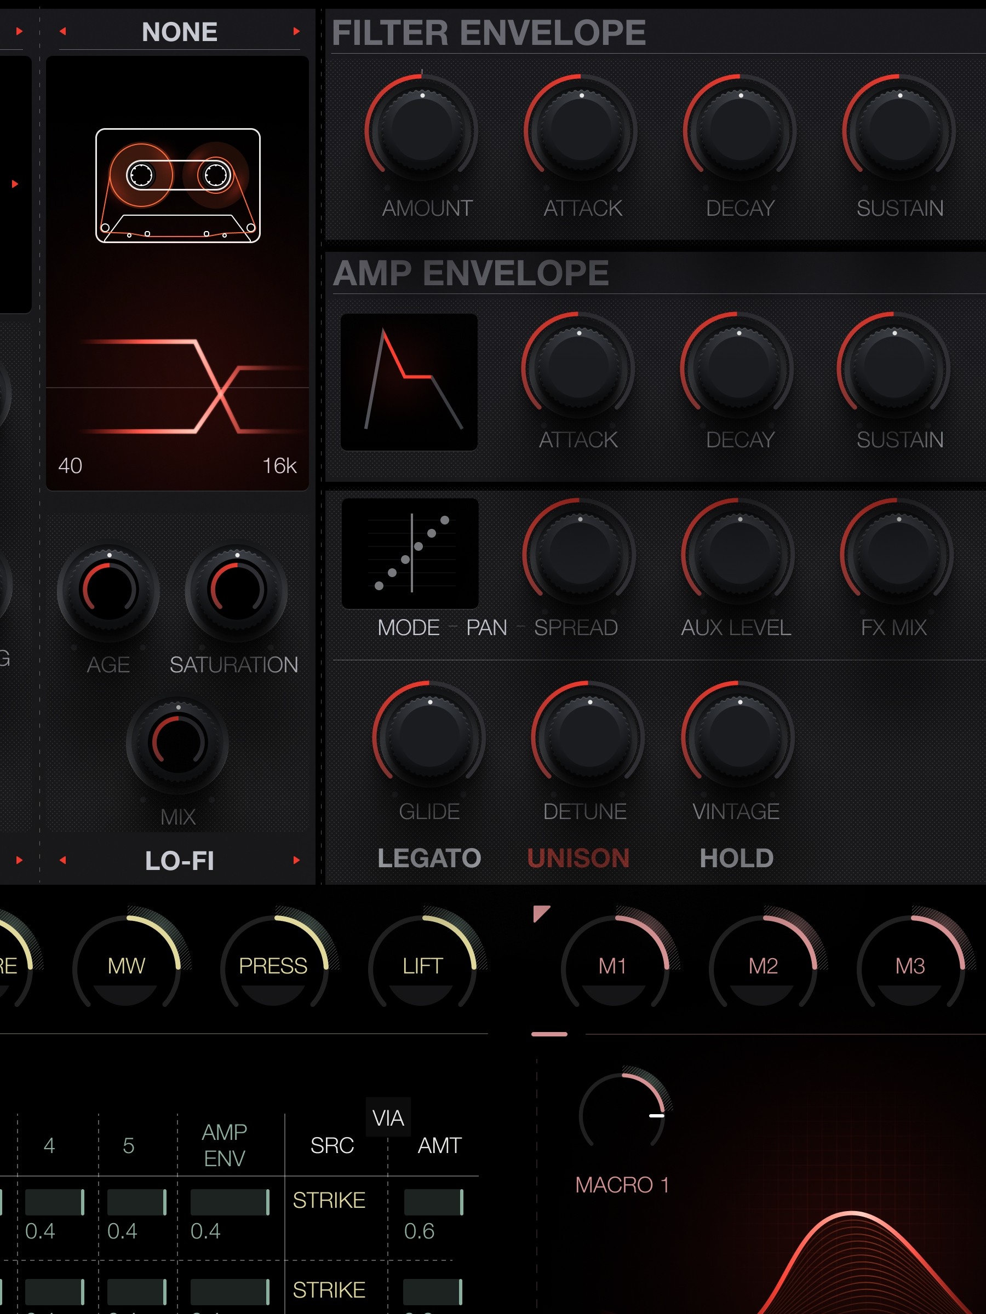
Task: Click the cassette tape icon display
Action: pos(177,186)
